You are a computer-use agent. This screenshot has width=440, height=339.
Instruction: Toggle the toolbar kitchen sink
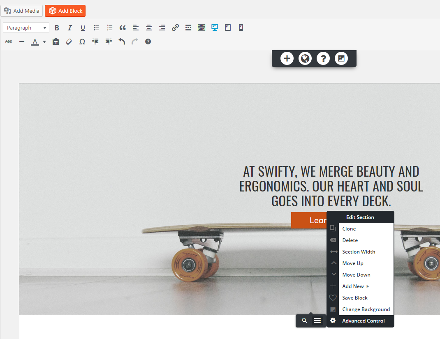click(x=201, y=28)
